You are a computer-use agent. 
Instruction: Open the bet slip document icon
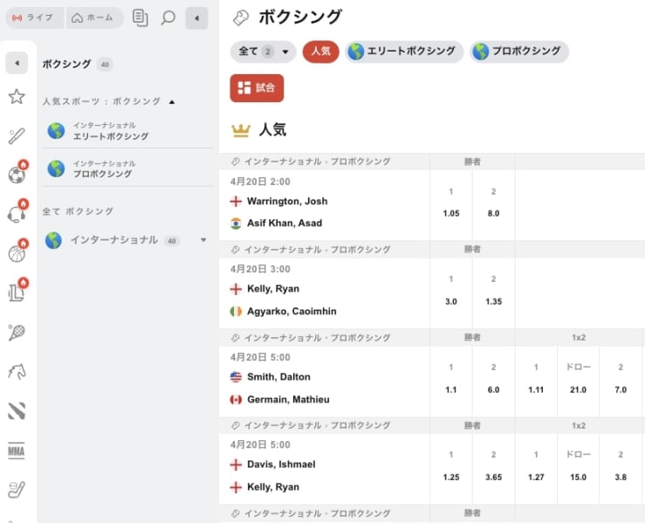pos(141,17)
